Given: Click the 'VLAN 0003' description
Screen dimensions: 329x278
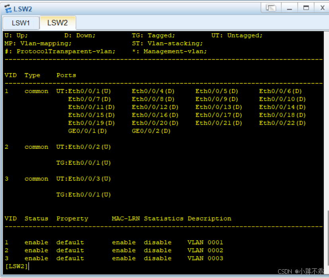Looking at the screenshot, I should 205,258.
